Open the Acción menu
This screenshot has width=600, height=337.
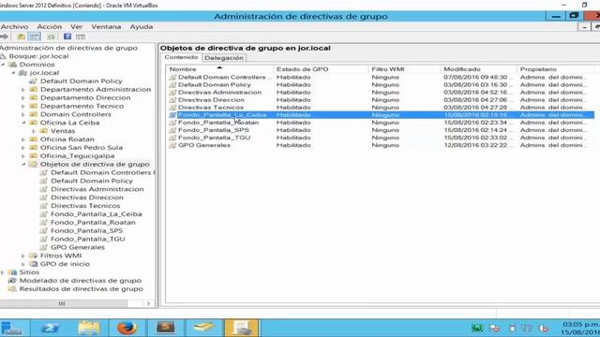pos(49,27)
